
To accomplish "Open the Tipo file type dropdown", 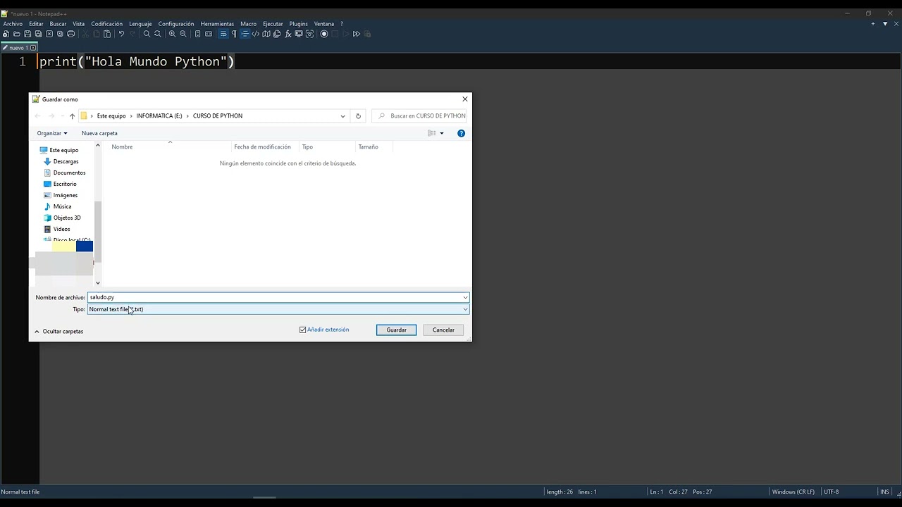I will click(278, 309).
